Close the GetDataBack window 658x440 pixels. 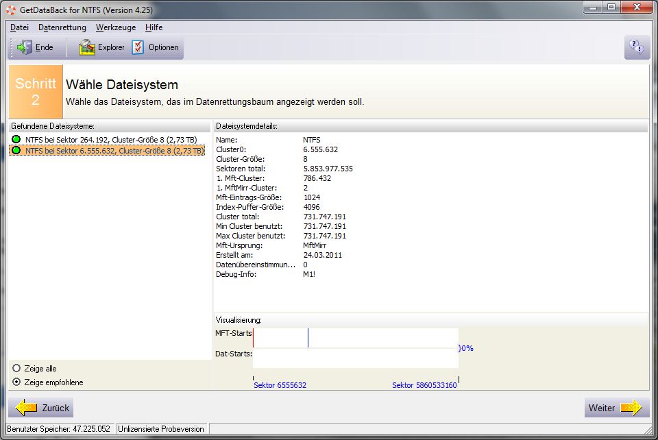637,7
